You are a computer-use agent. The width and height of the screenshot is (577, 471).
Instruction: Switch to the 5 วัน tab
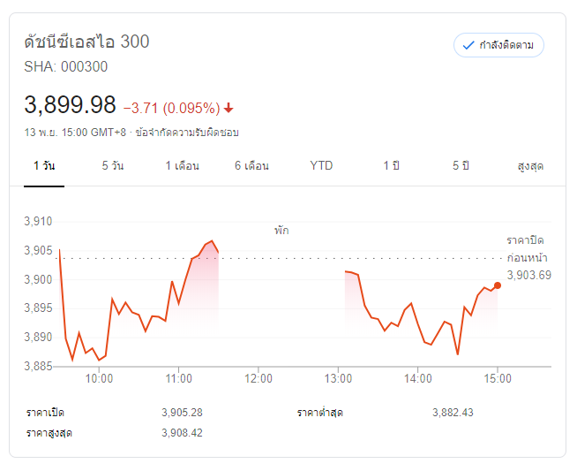click(112, 166)
